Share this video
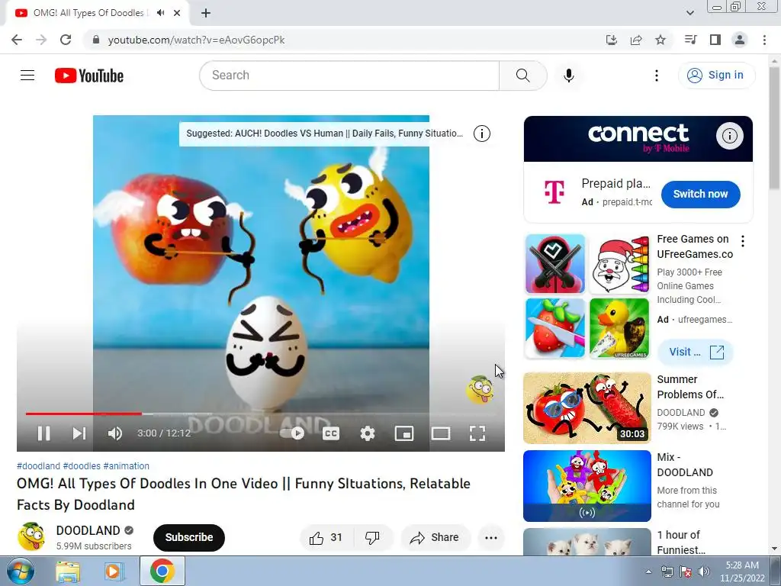 point(435,538)
